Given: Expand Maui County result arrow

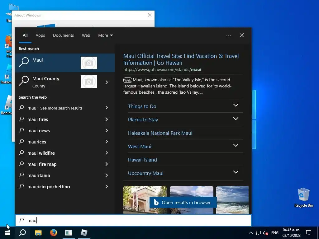Looking at the screenshot, I should (x=107, y=82).
